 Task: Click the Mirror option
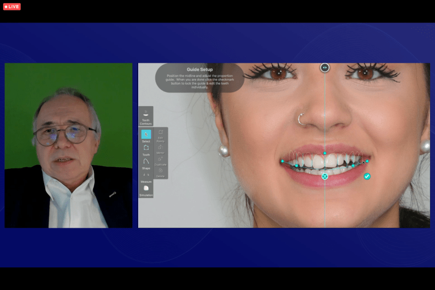pos(160,149)
